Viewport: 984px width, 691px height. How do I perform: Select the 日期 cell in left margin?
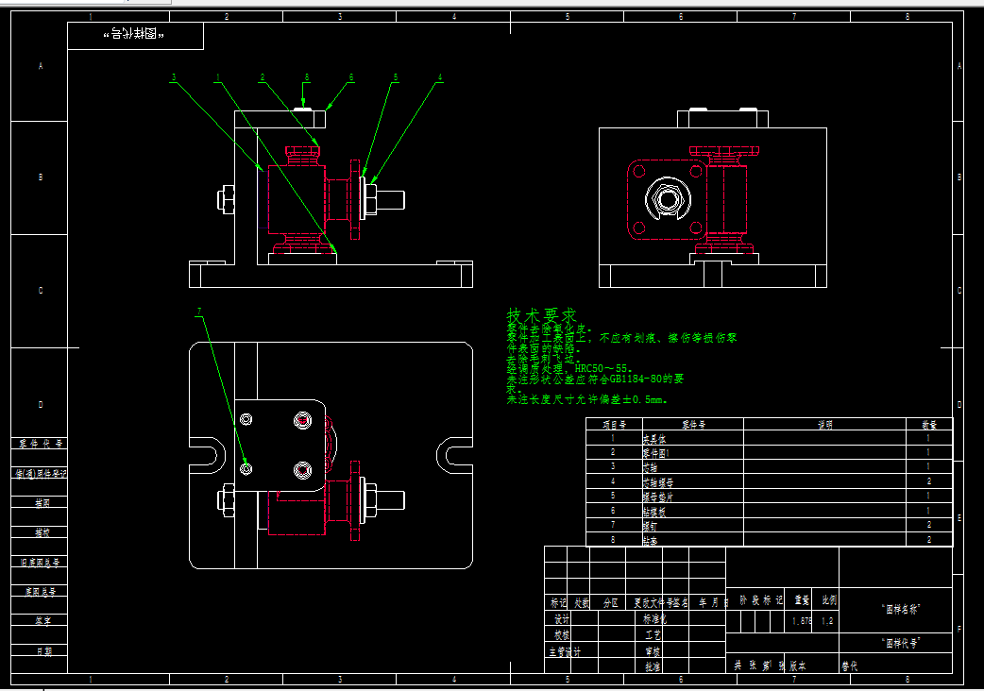tap(42, 651)
